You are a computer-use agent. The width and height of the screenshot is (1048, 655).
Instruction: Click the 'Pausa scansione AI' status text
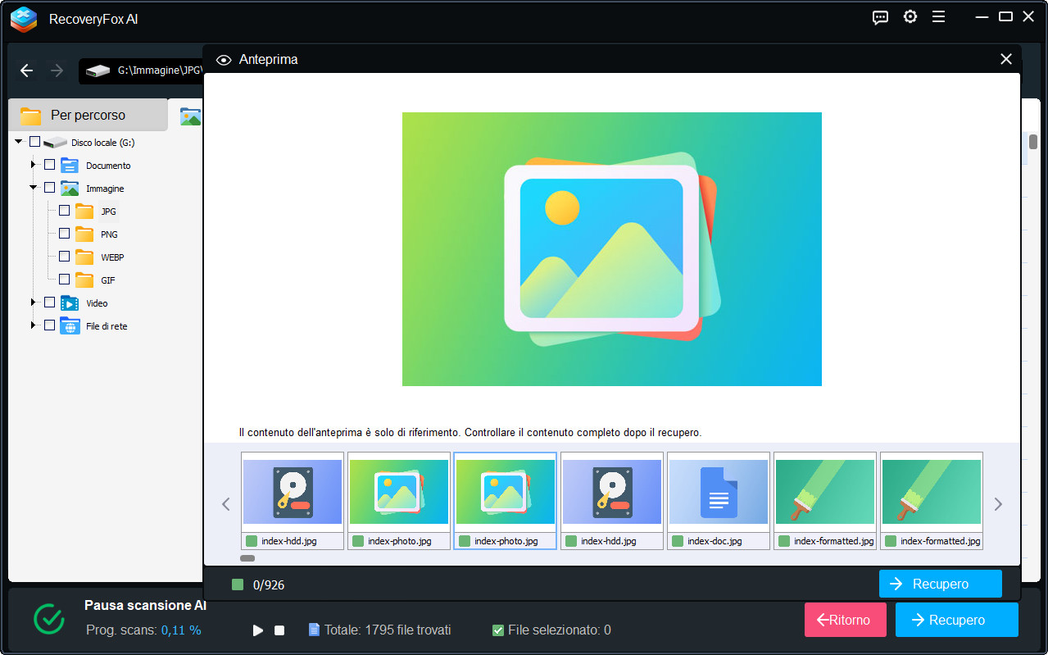[x=145, y=606]
